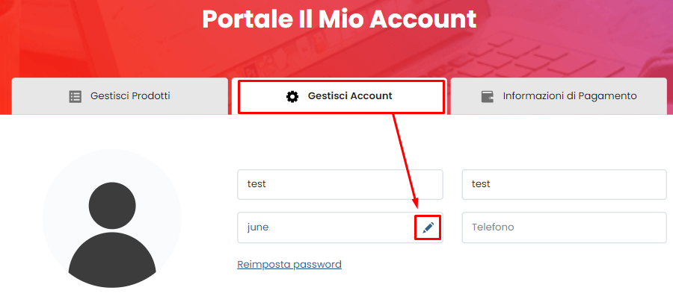Viewport: 673px width, 305px height.
Task: Follow the Reimposta password link
Action: click(x=289, y=265)
